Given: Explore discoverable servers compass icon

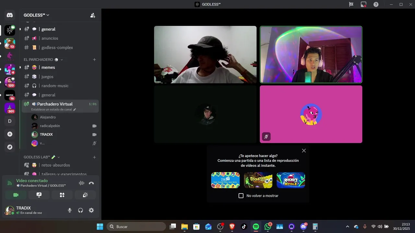Looking at the screenshot, I should [10, 147].
